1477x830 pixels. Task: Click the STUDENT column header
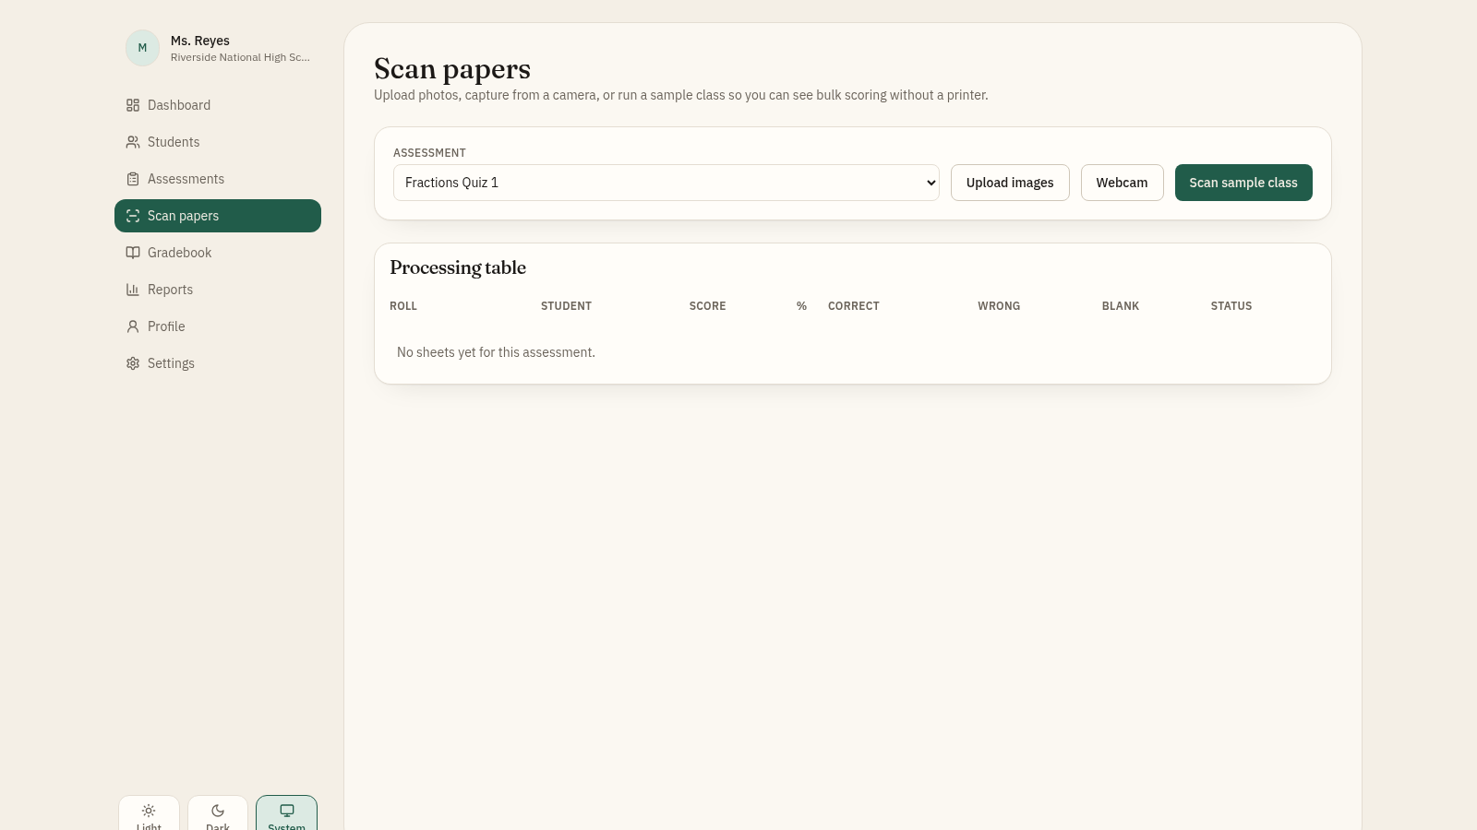pyautogui.click(x=566, y=306)
